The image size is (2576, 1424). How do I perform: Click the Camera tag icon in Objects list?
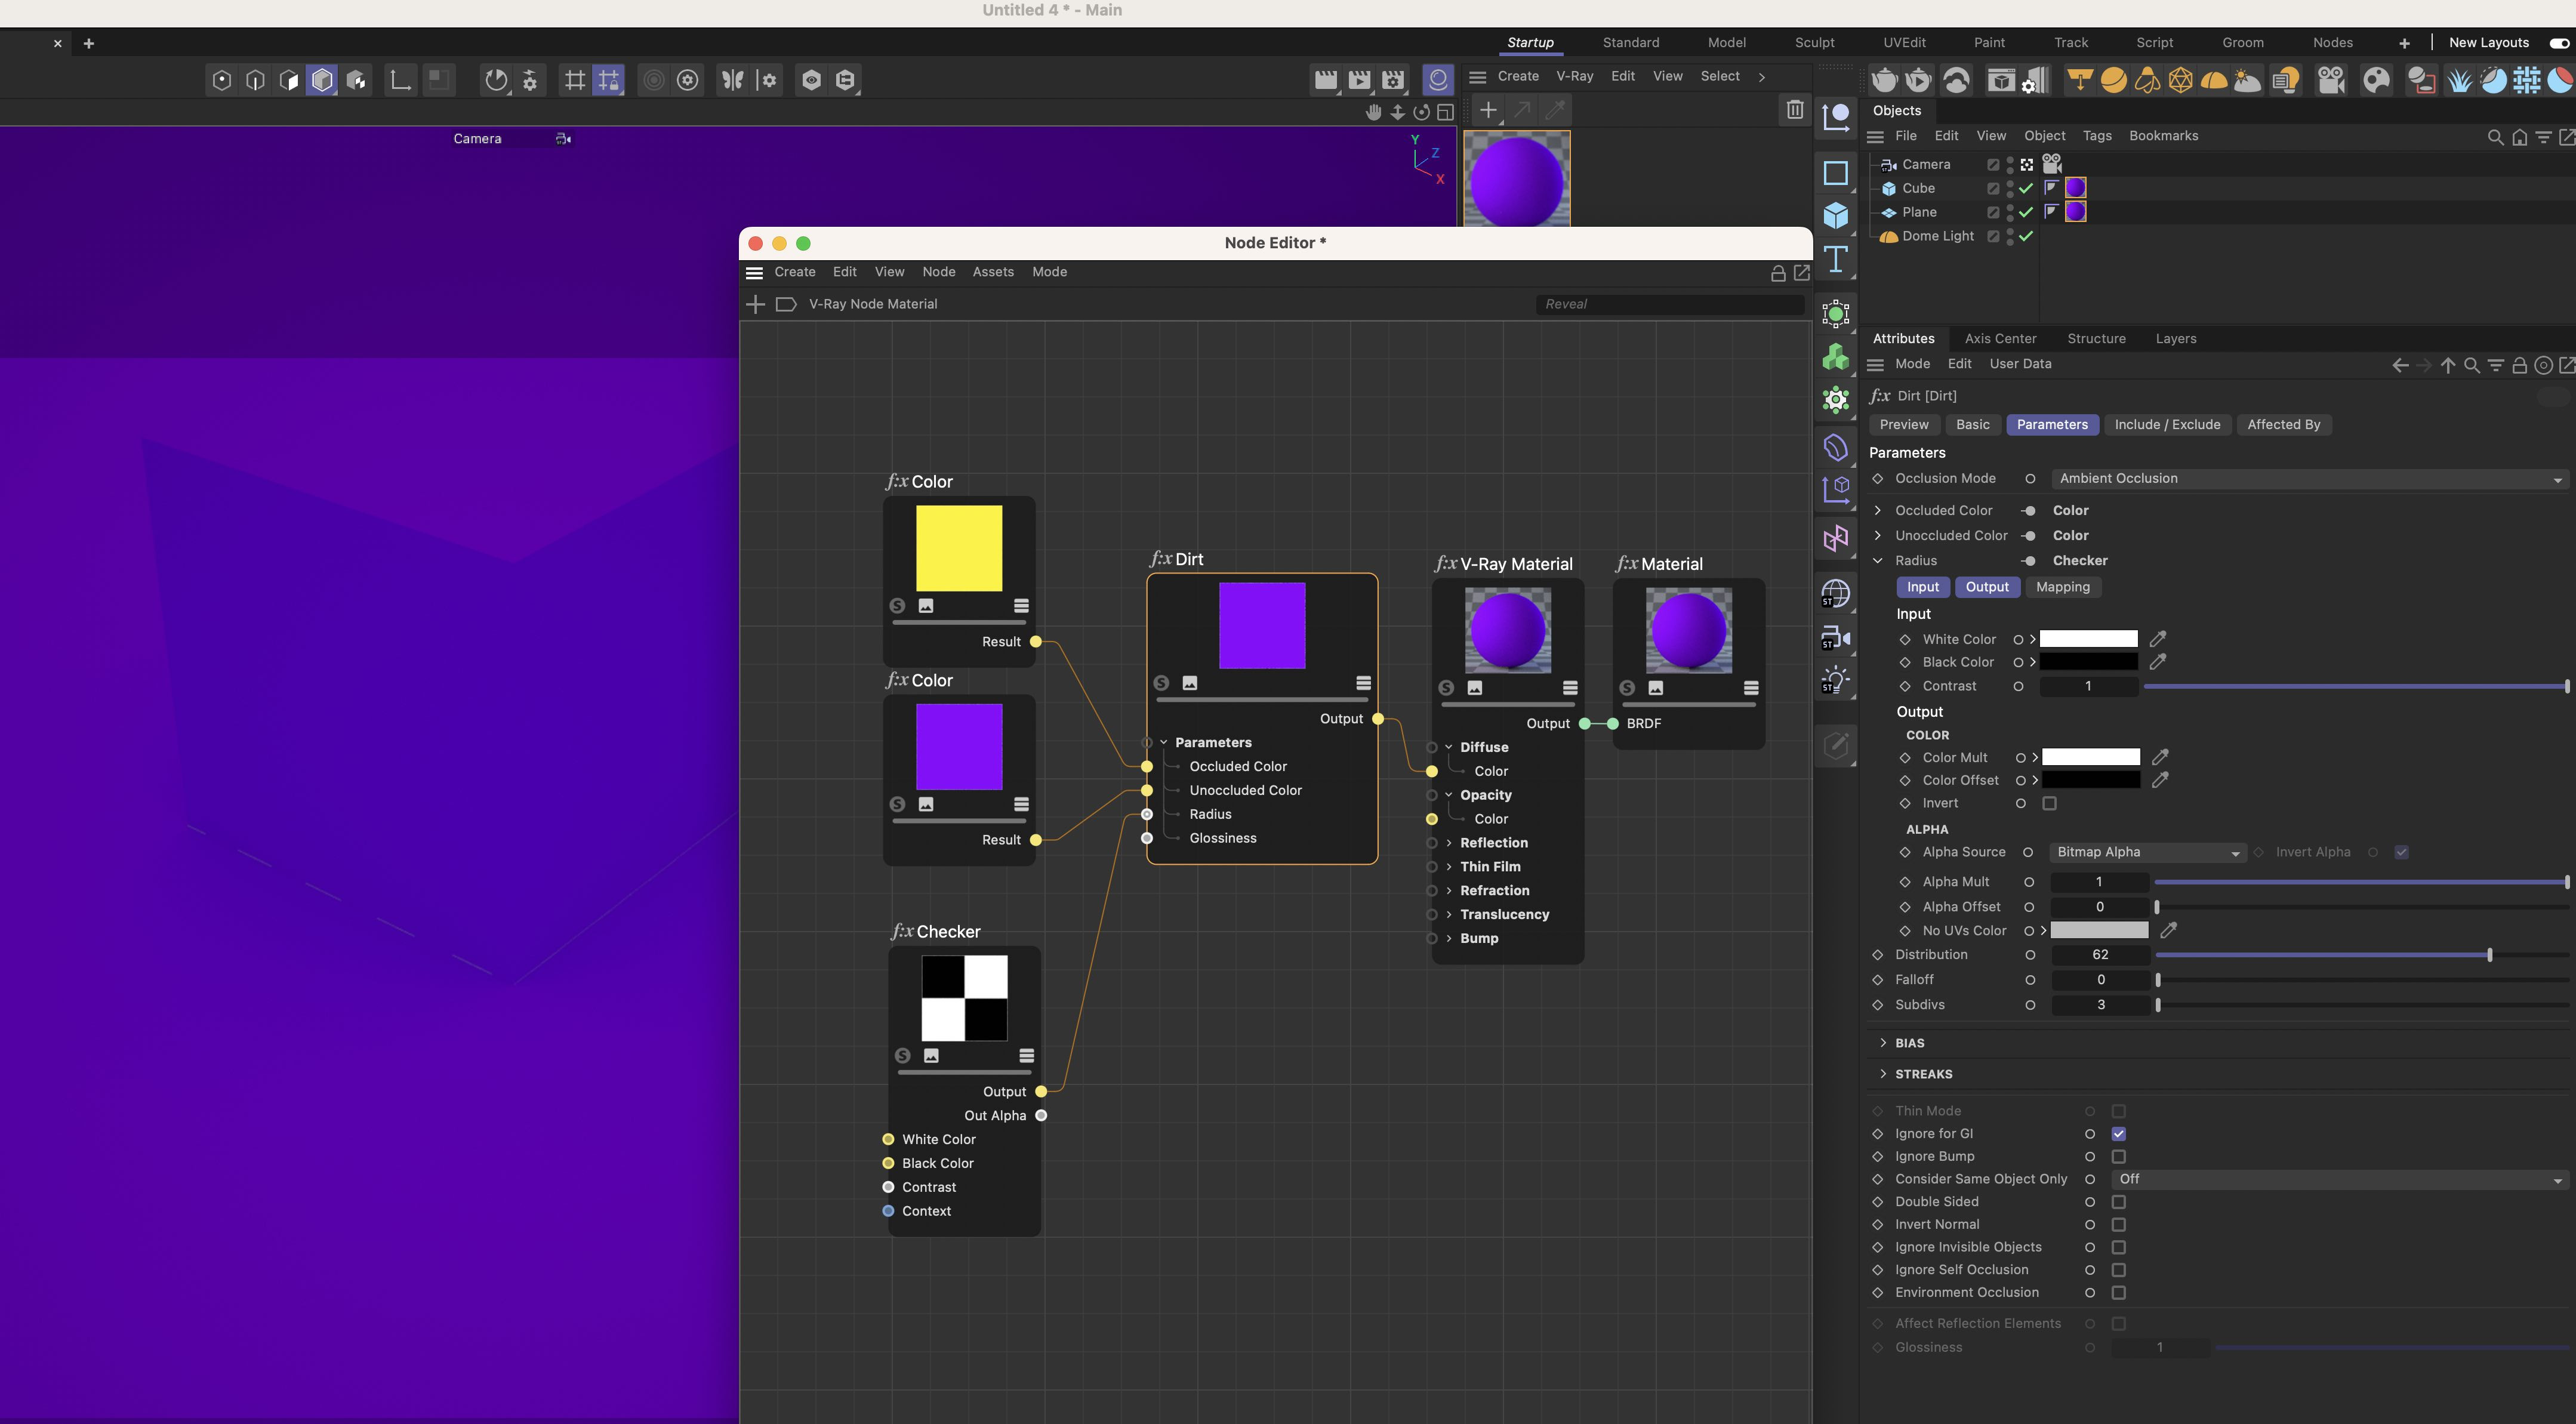pos(2052,163)
